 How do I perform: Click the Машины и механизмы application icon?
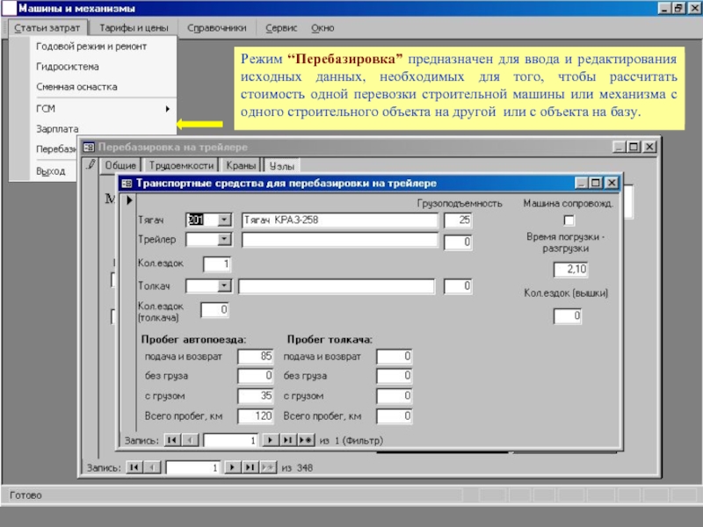(x=9, y=8)
